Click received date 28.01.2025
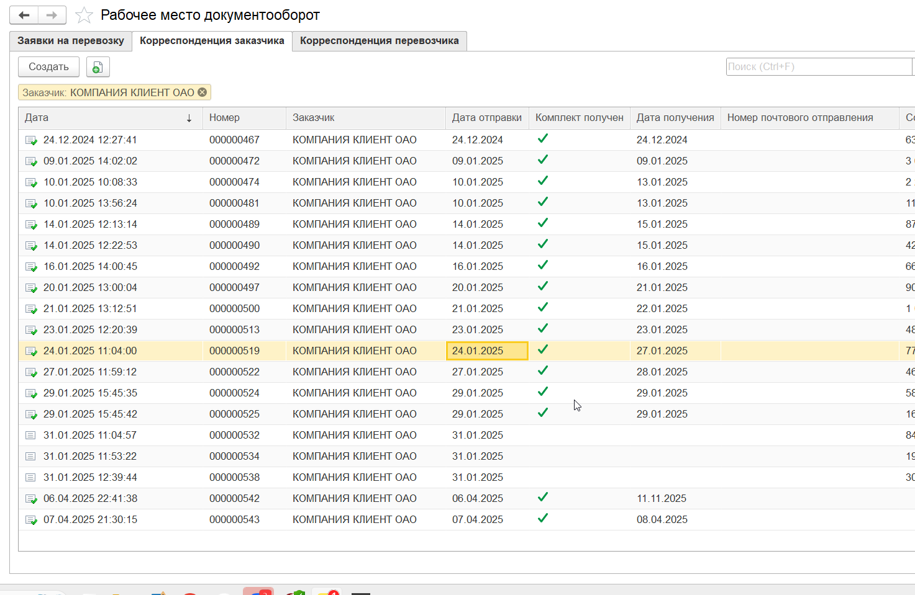 (x=662, y=372)
